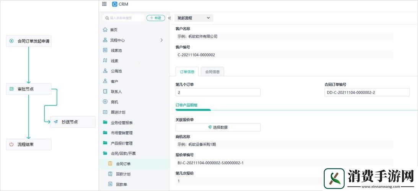Image resolution: width=418 pixels, height=191 pixels.
Task: Click the 产品报价管理 folder icon
Action: pos(105,143)
